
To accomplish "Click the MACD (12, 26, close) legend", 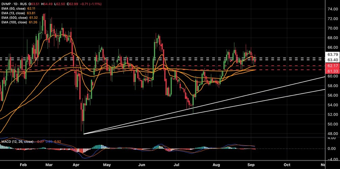I will tap(17, 142).
